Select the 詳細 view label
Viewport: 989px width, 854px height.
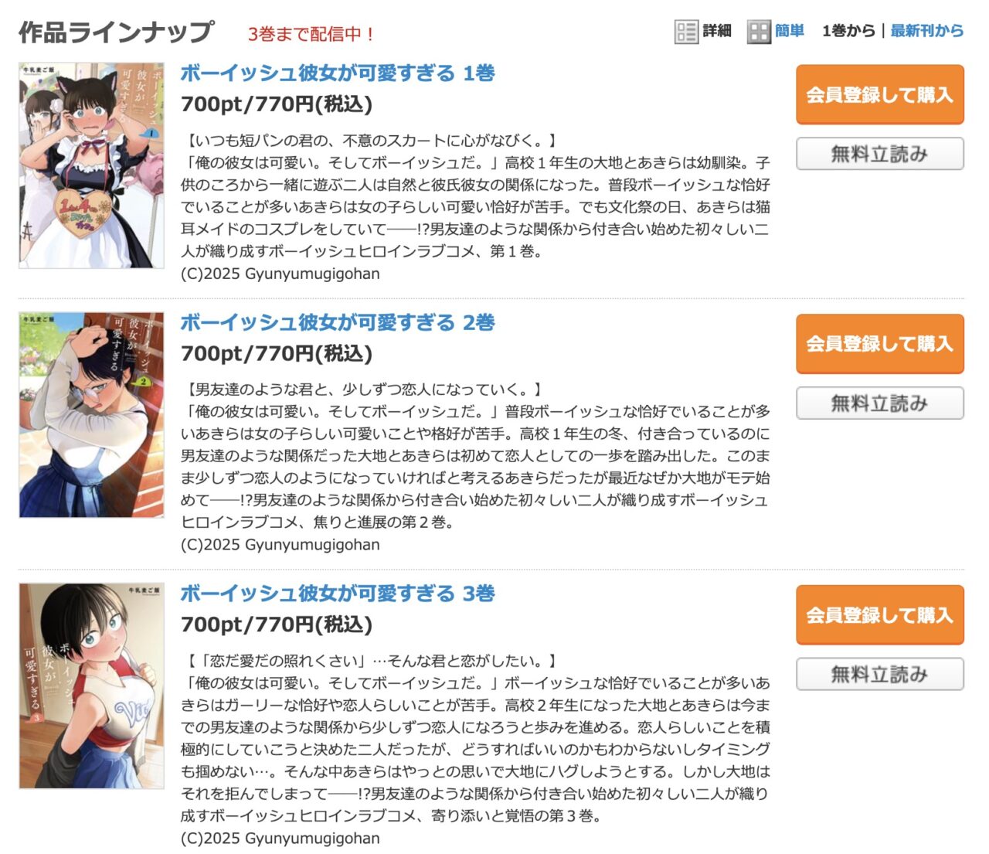pyautogui.click(x=717, y=31)
